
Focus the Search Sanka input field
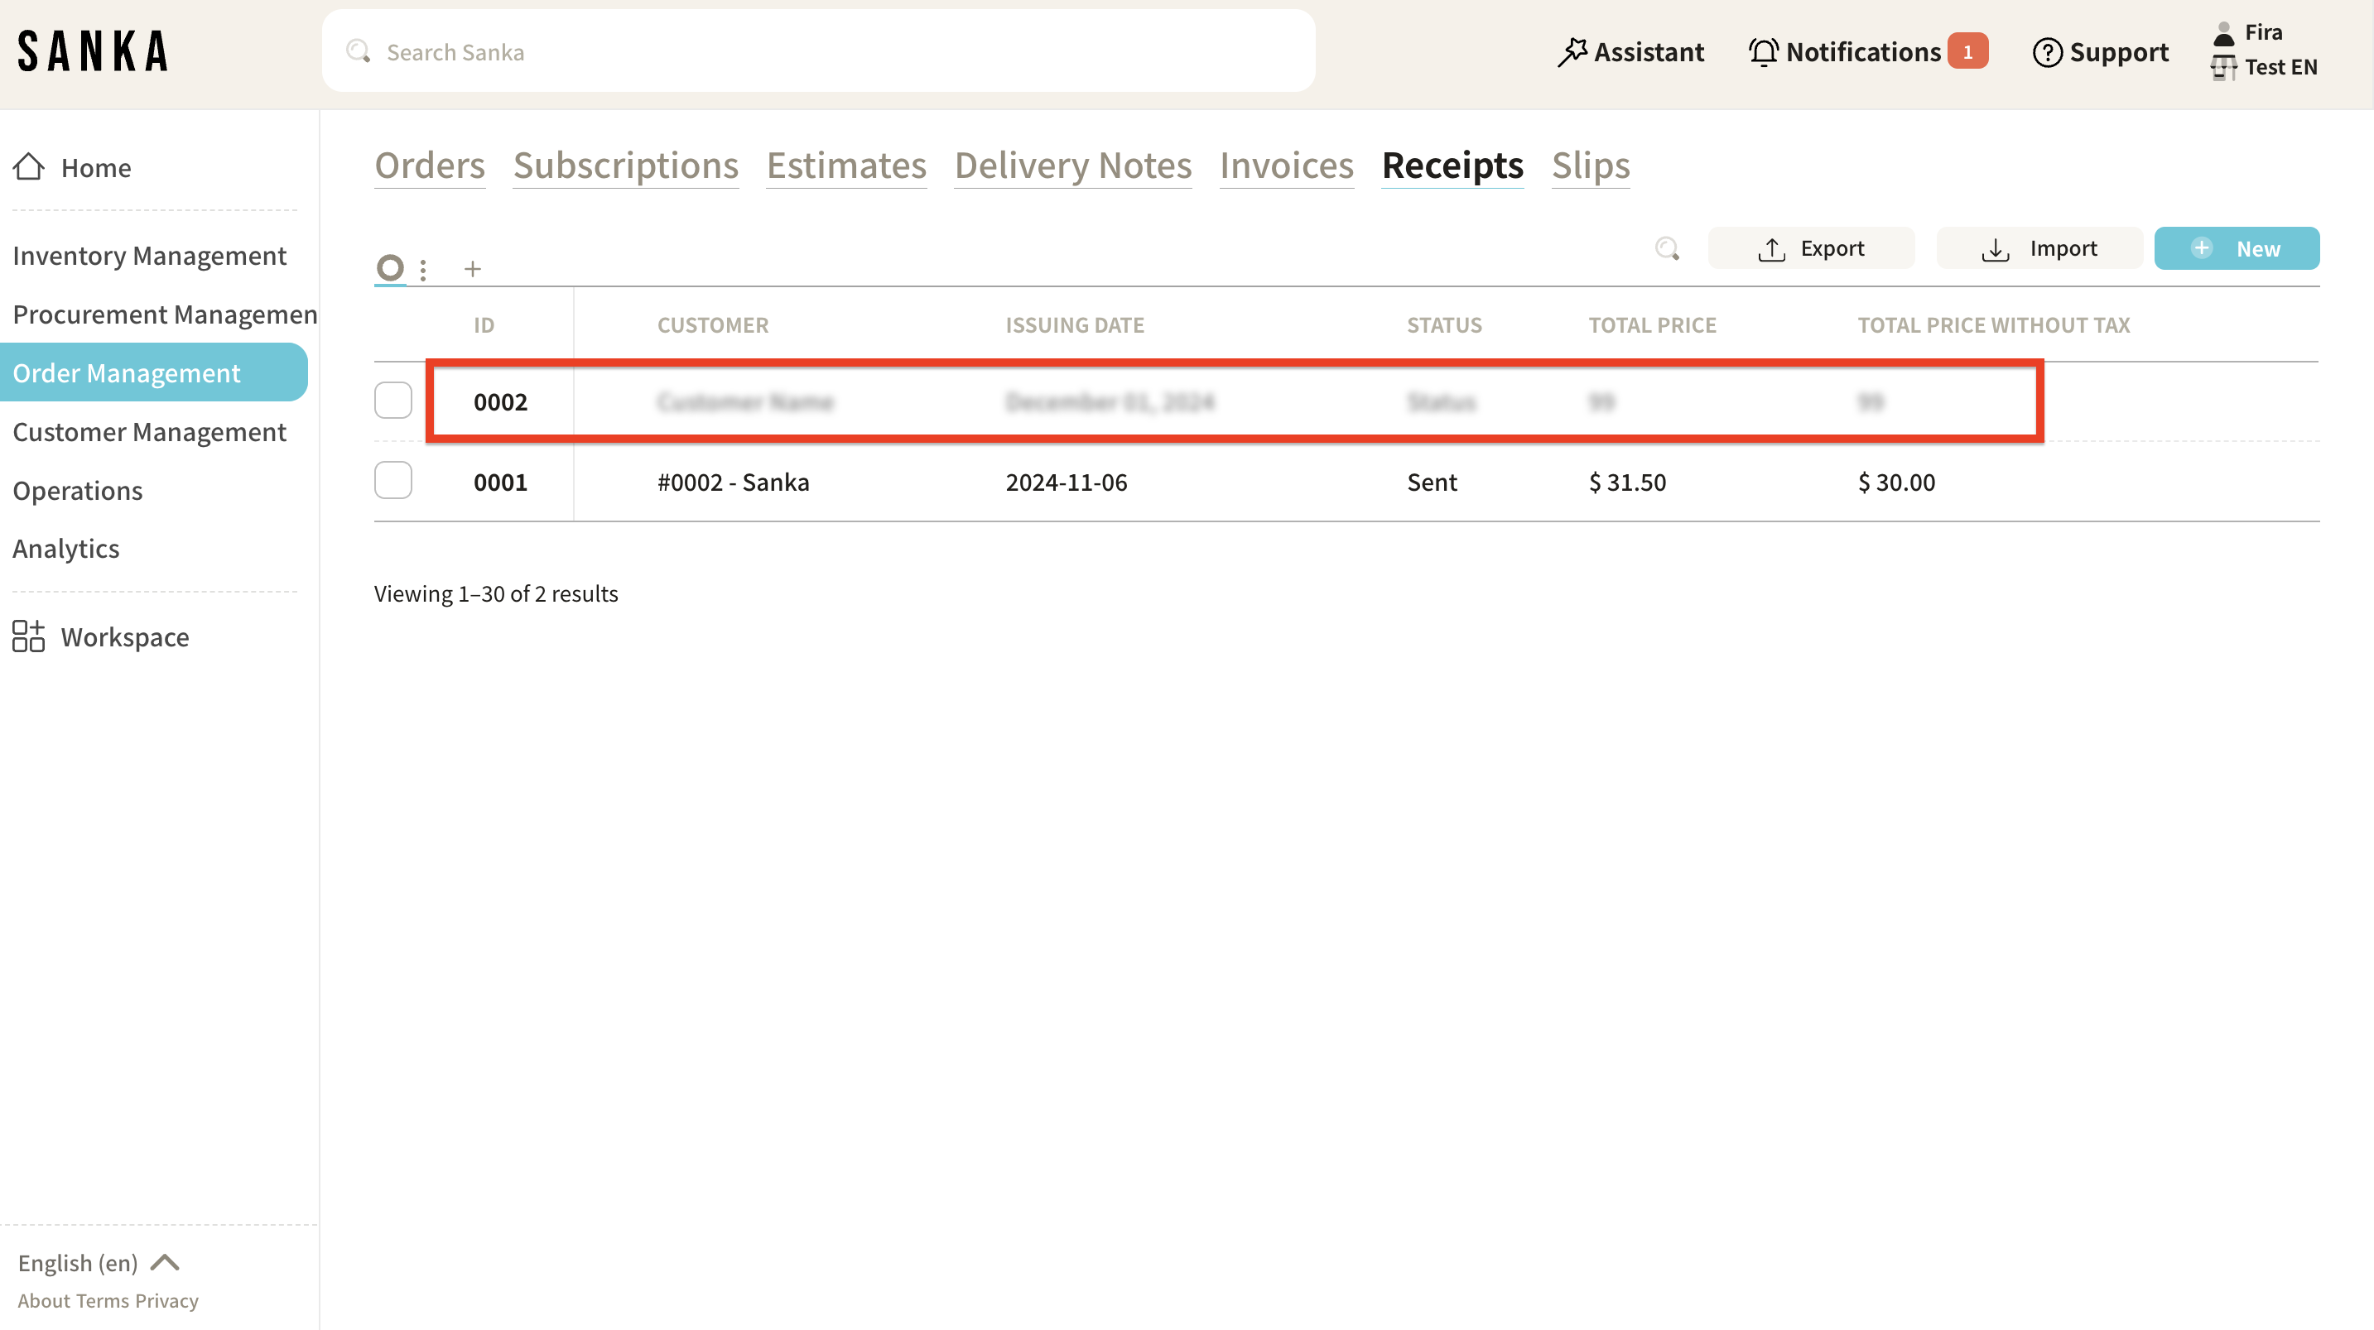[817, 51]
